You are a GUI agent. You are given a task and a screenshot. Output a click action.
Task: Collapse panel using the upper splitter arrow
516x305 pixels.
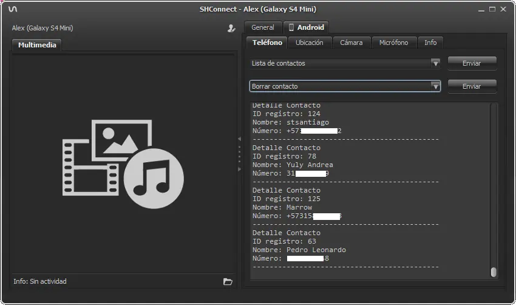[239, 139]
